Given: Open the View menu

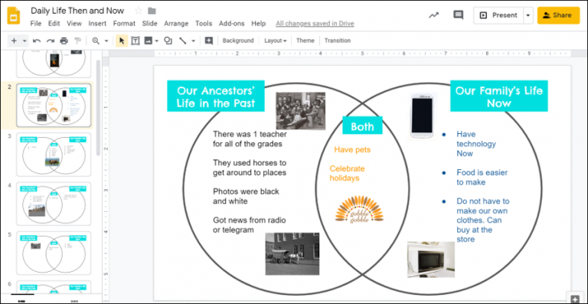Looking at the screenshot, I should pyautogui.click(x=74, y=24).
